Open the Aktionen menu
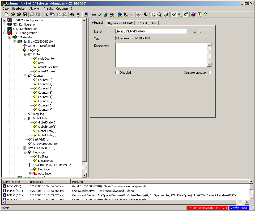 click(35, 9)
